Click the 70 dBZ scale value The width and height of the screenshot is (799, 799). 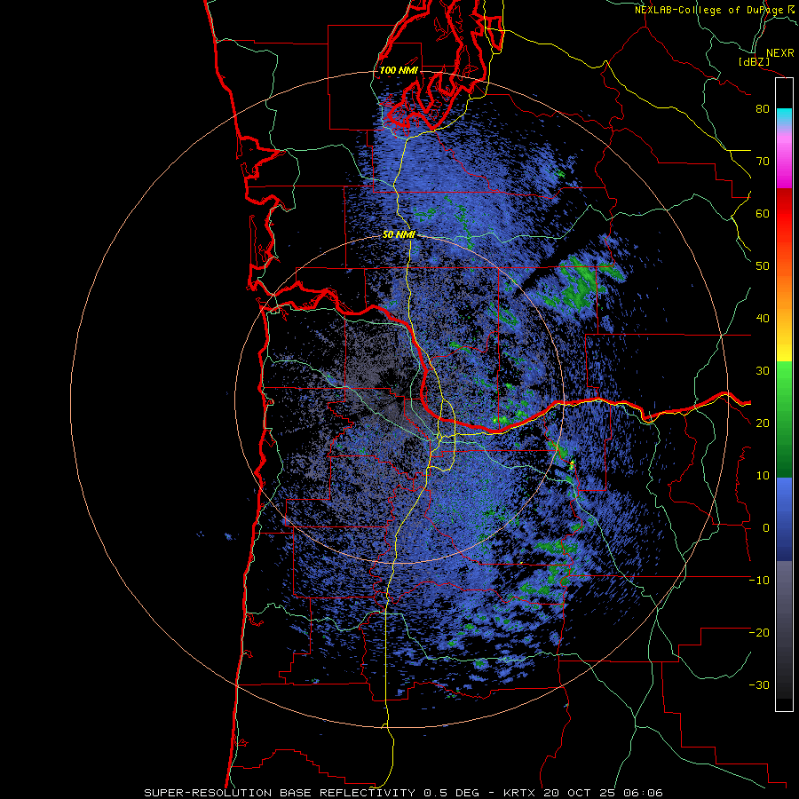coord(763,162)
